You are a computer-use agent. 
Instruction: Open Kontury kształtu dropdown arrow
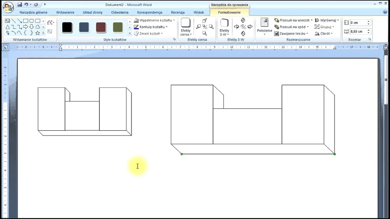[x=167, y=27]
